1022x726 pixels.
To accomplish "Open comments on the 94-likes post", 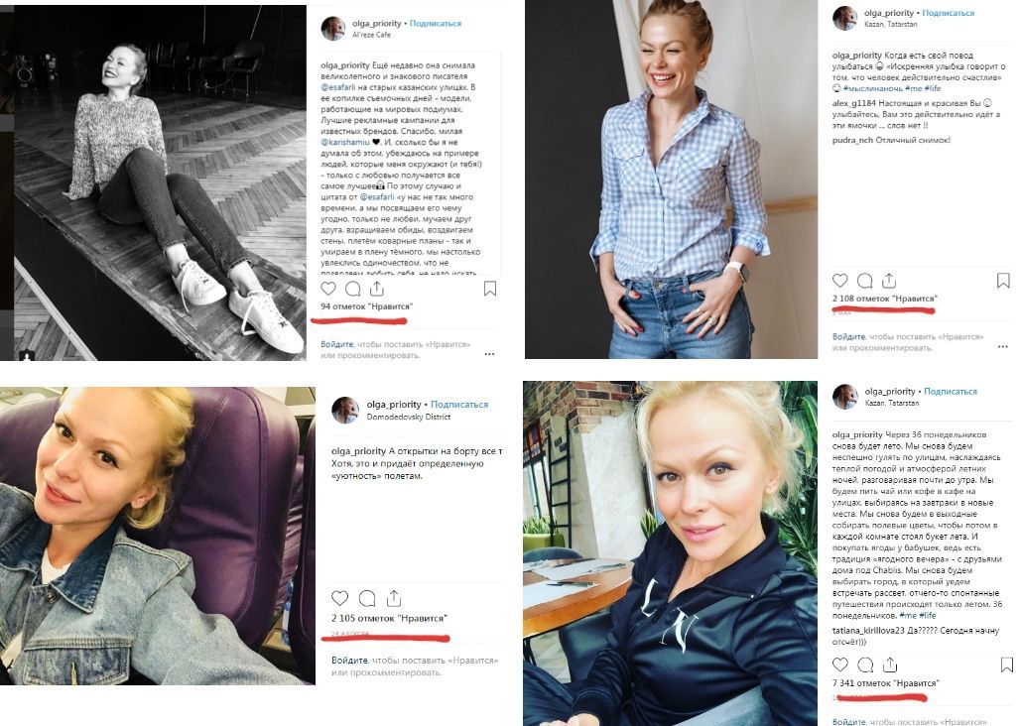I will click(352, 288).
